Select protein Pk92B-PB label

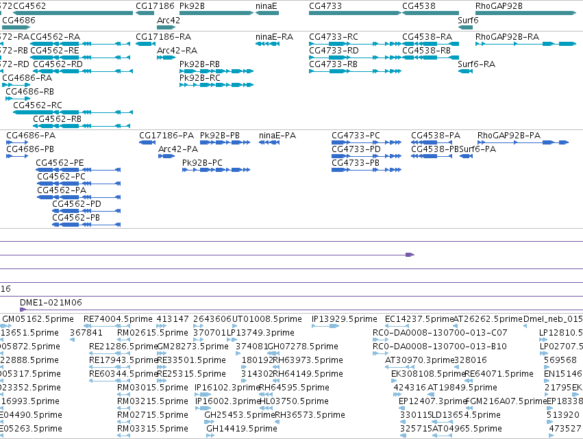(220, 136)
